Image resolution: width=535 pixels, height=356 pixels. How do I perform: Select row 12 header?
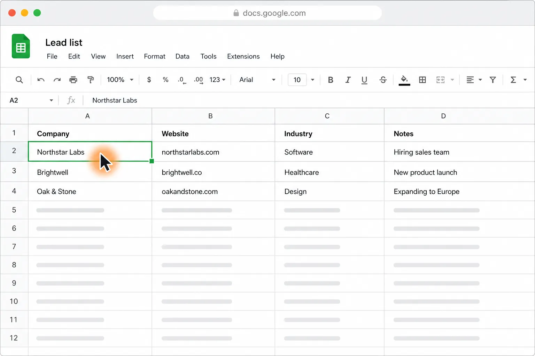14,338
